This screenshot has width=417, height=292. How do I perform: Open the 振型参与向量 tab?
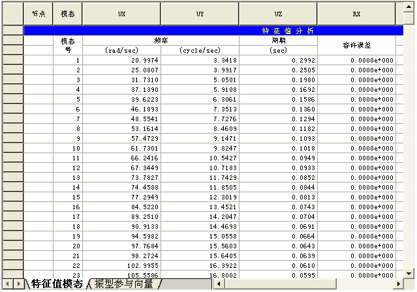124,284
